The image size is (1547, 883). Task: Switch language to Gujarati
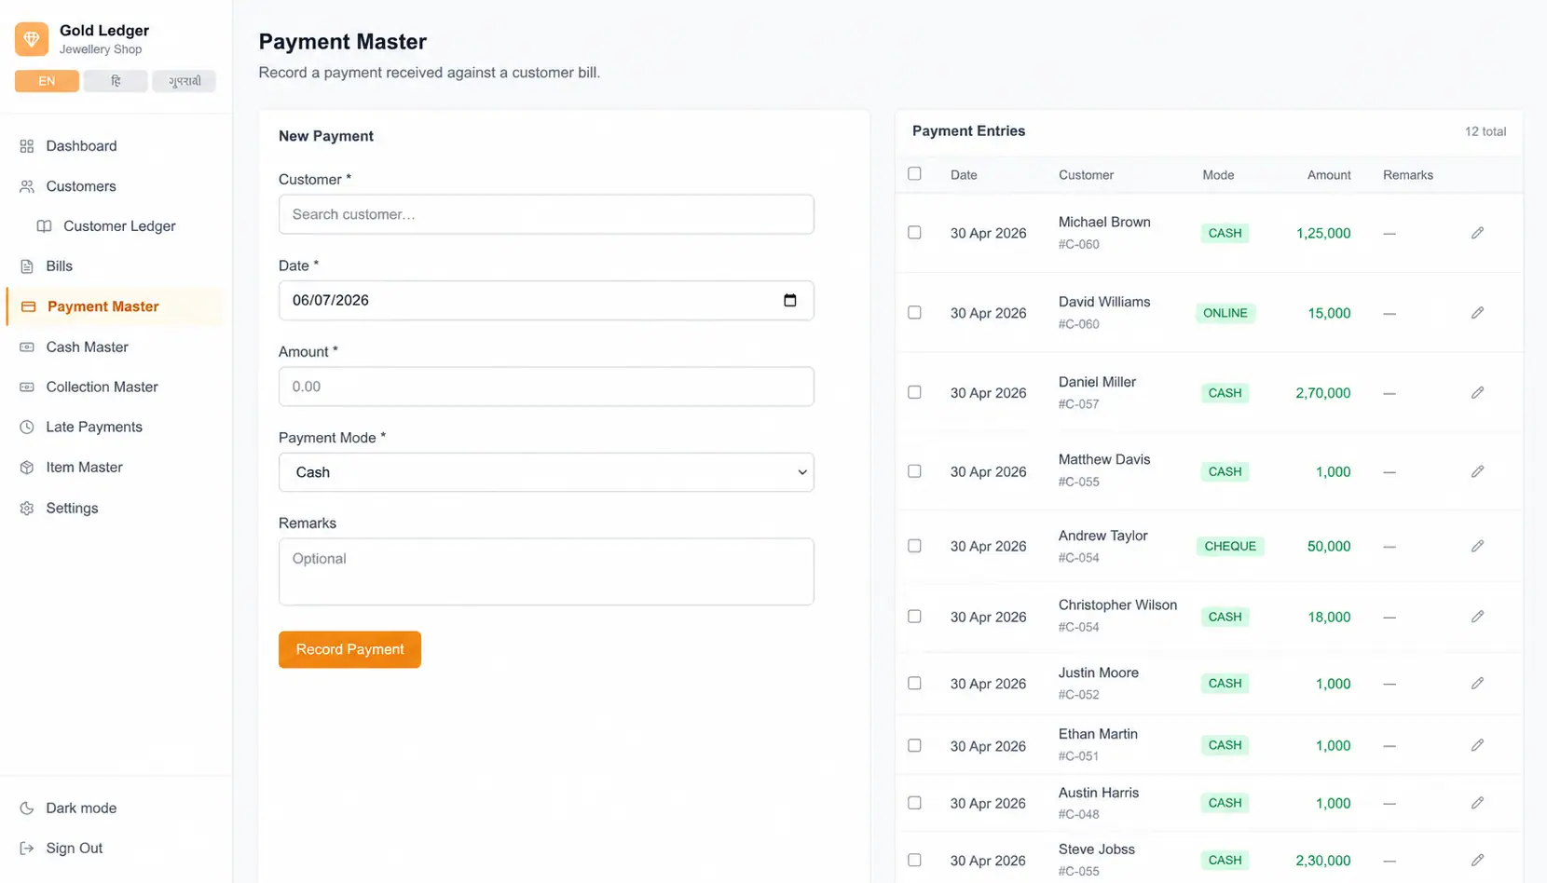click(185, 81)
